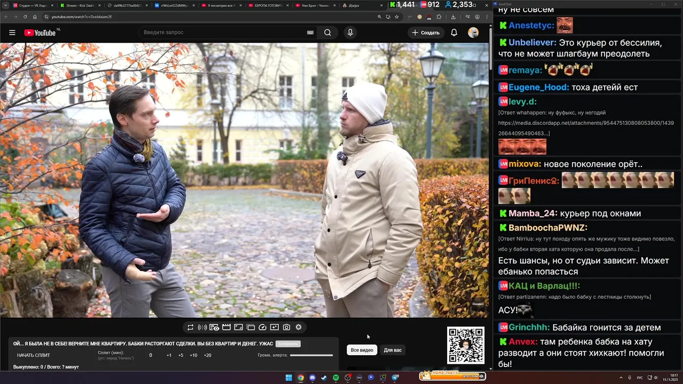
Task: Click username BamboochaPWNZ in chat
Action: click(x=548, y=228)
